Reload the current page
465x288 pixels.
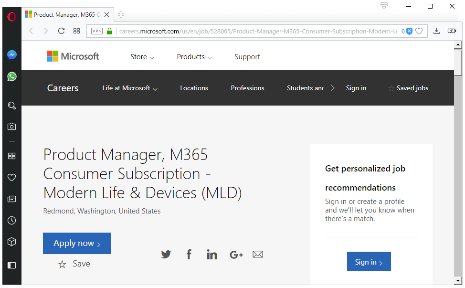[x=62, y=31]
